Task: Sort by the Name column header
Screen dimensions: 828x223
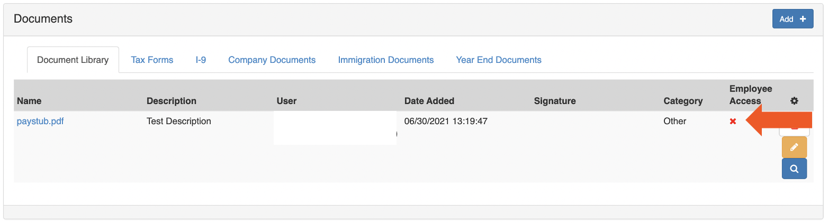Action: click(29, 100)
